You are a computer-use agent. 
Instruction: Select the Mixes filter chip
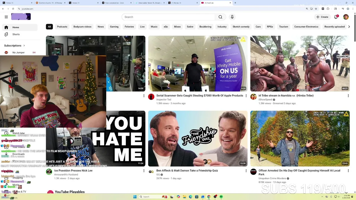click(x=177, y=27)
